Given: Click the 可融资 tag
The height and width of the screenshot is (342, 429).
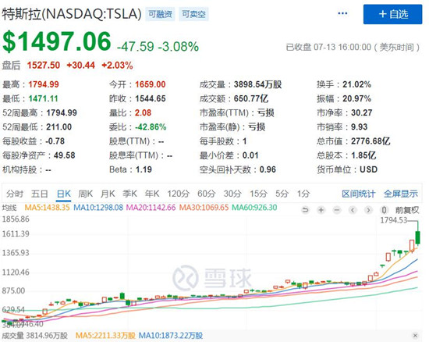Looking at the screenshot, I should click(x=160, y=14).
